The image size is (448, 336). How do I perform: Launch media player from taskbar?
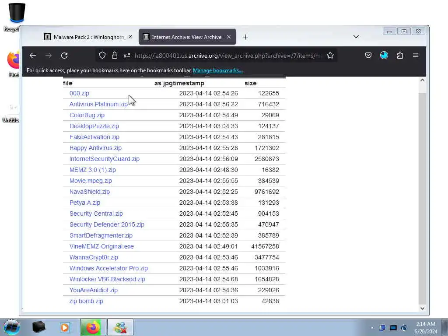click(x=66, y=327)
